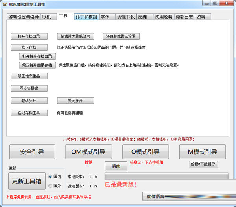Launch M模式引导
This screenshot has height=207, width=236.
point(203,152)
